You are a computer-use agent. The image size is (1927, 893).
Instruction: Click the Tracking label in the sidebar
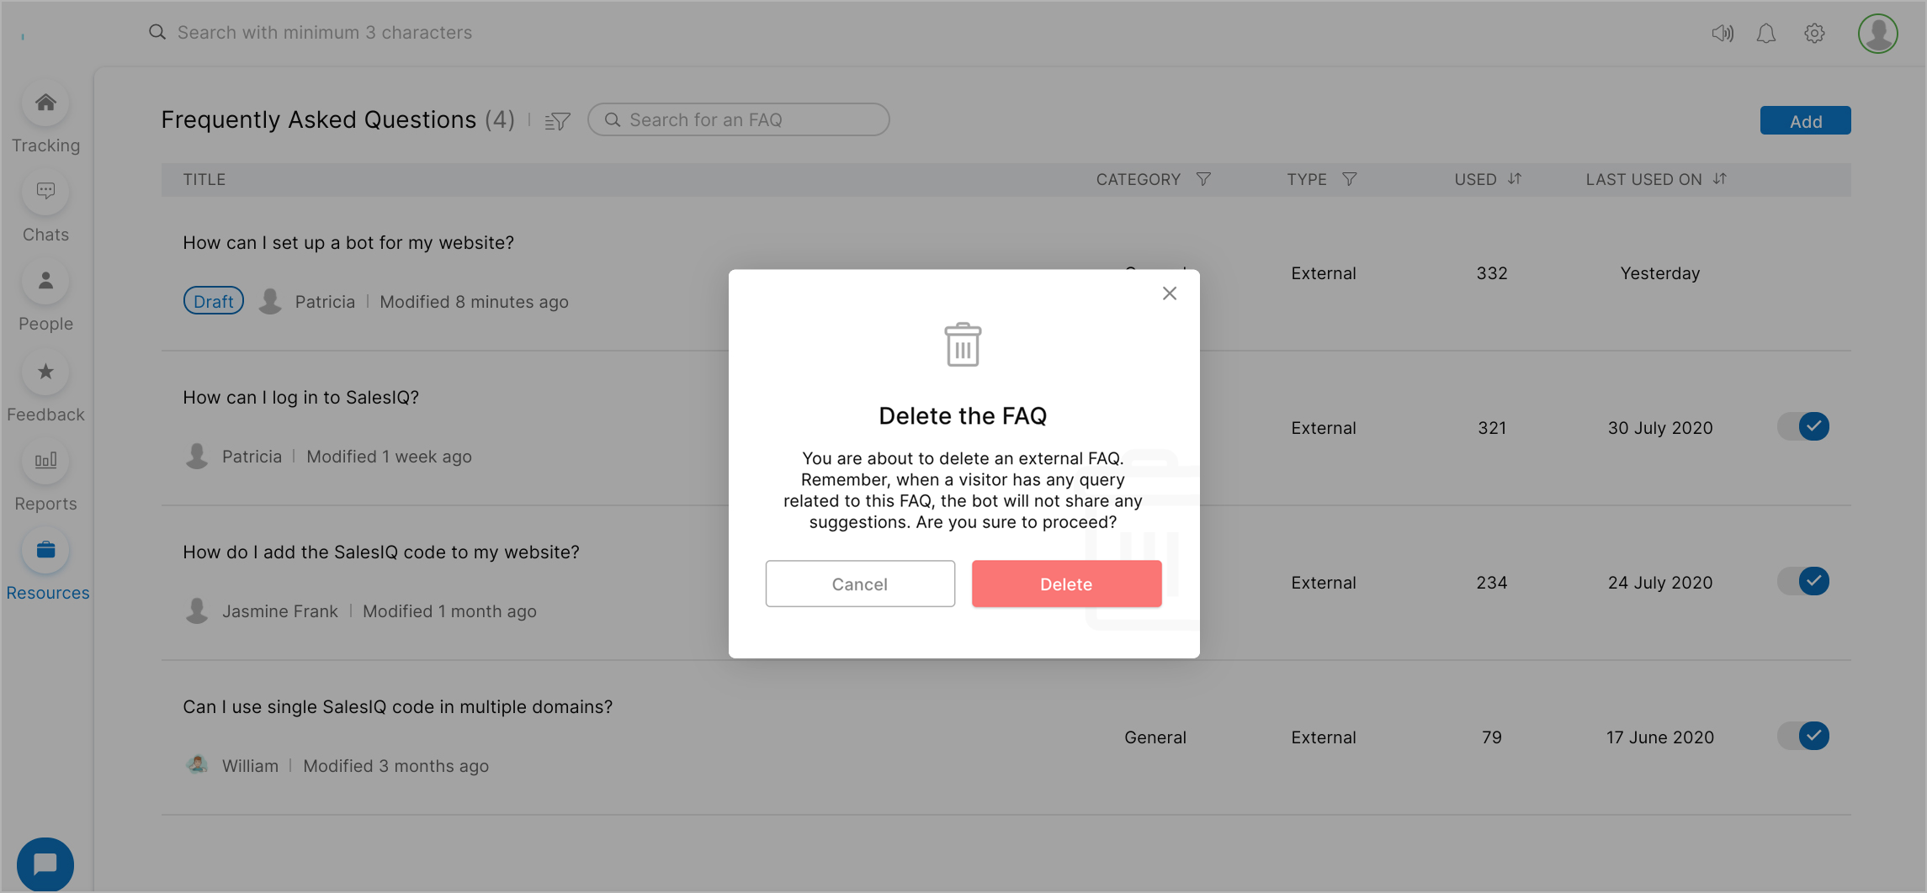(x=45, y=145)
